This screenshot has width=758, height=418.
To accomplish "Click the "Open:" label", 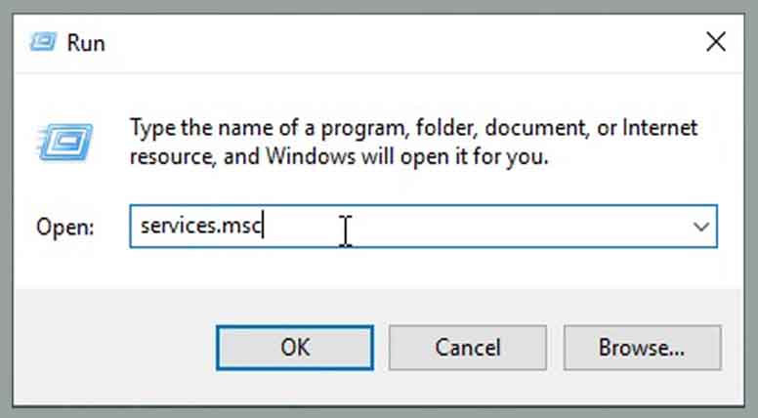I will coord(64,227).
